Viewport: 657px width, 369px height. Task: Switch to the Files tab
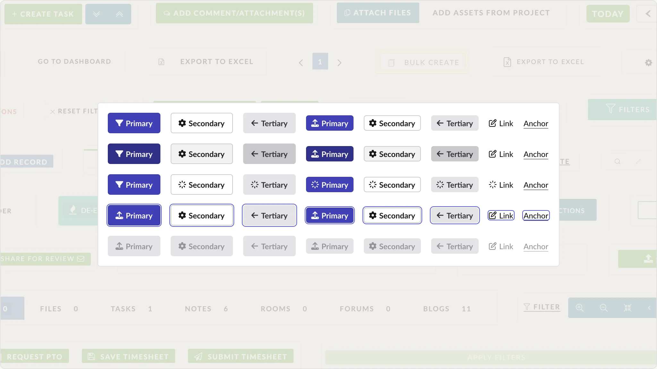pyautogui.click(x=59, y=309)
